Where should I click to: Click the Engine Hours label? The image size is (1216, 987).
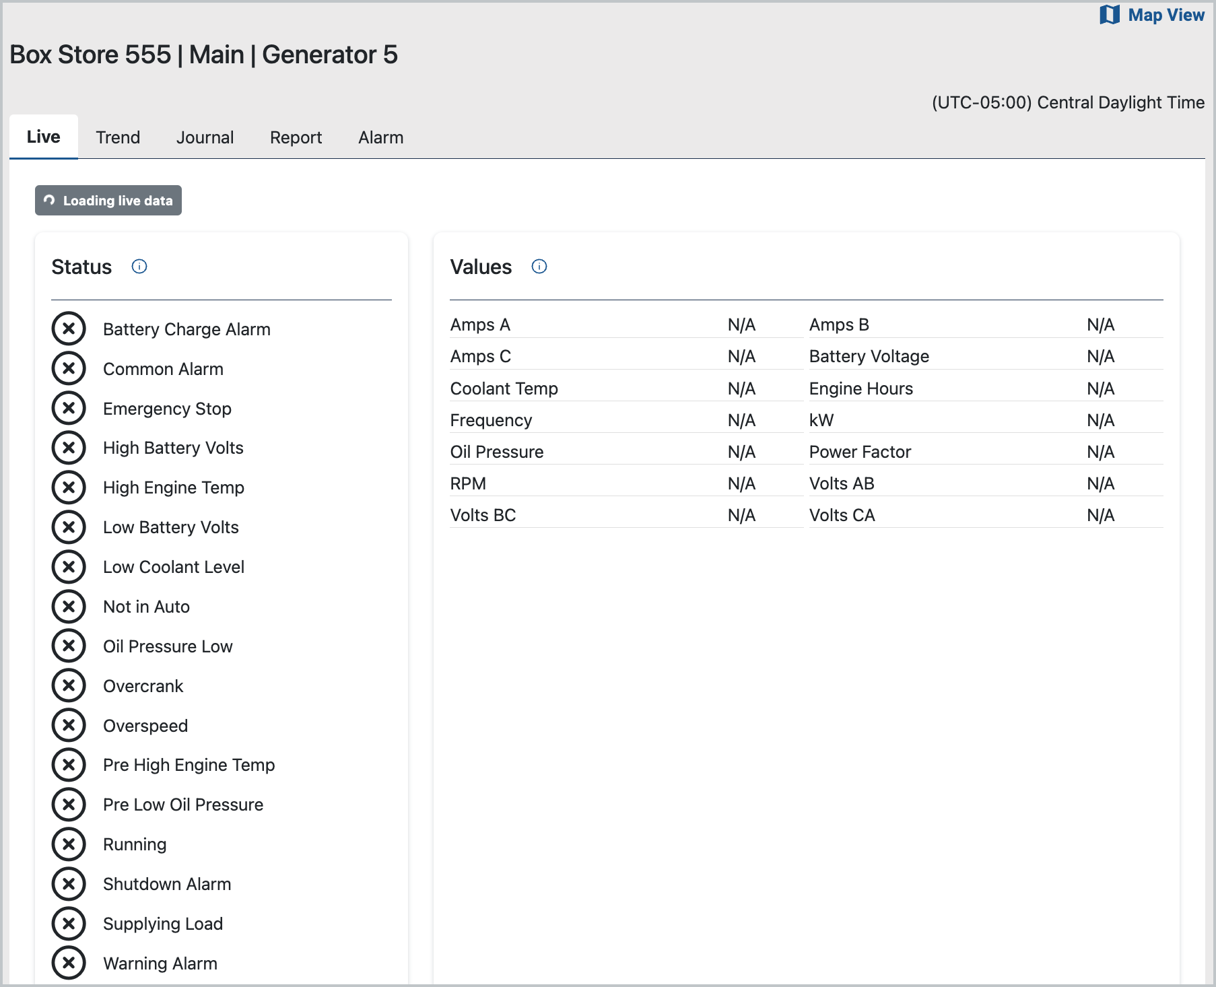coord(860,388)
